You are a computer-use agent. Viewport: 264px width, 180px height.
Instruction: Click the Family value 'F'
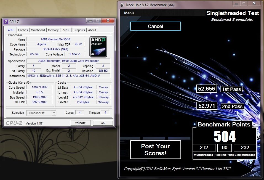[x=34, y=66]
